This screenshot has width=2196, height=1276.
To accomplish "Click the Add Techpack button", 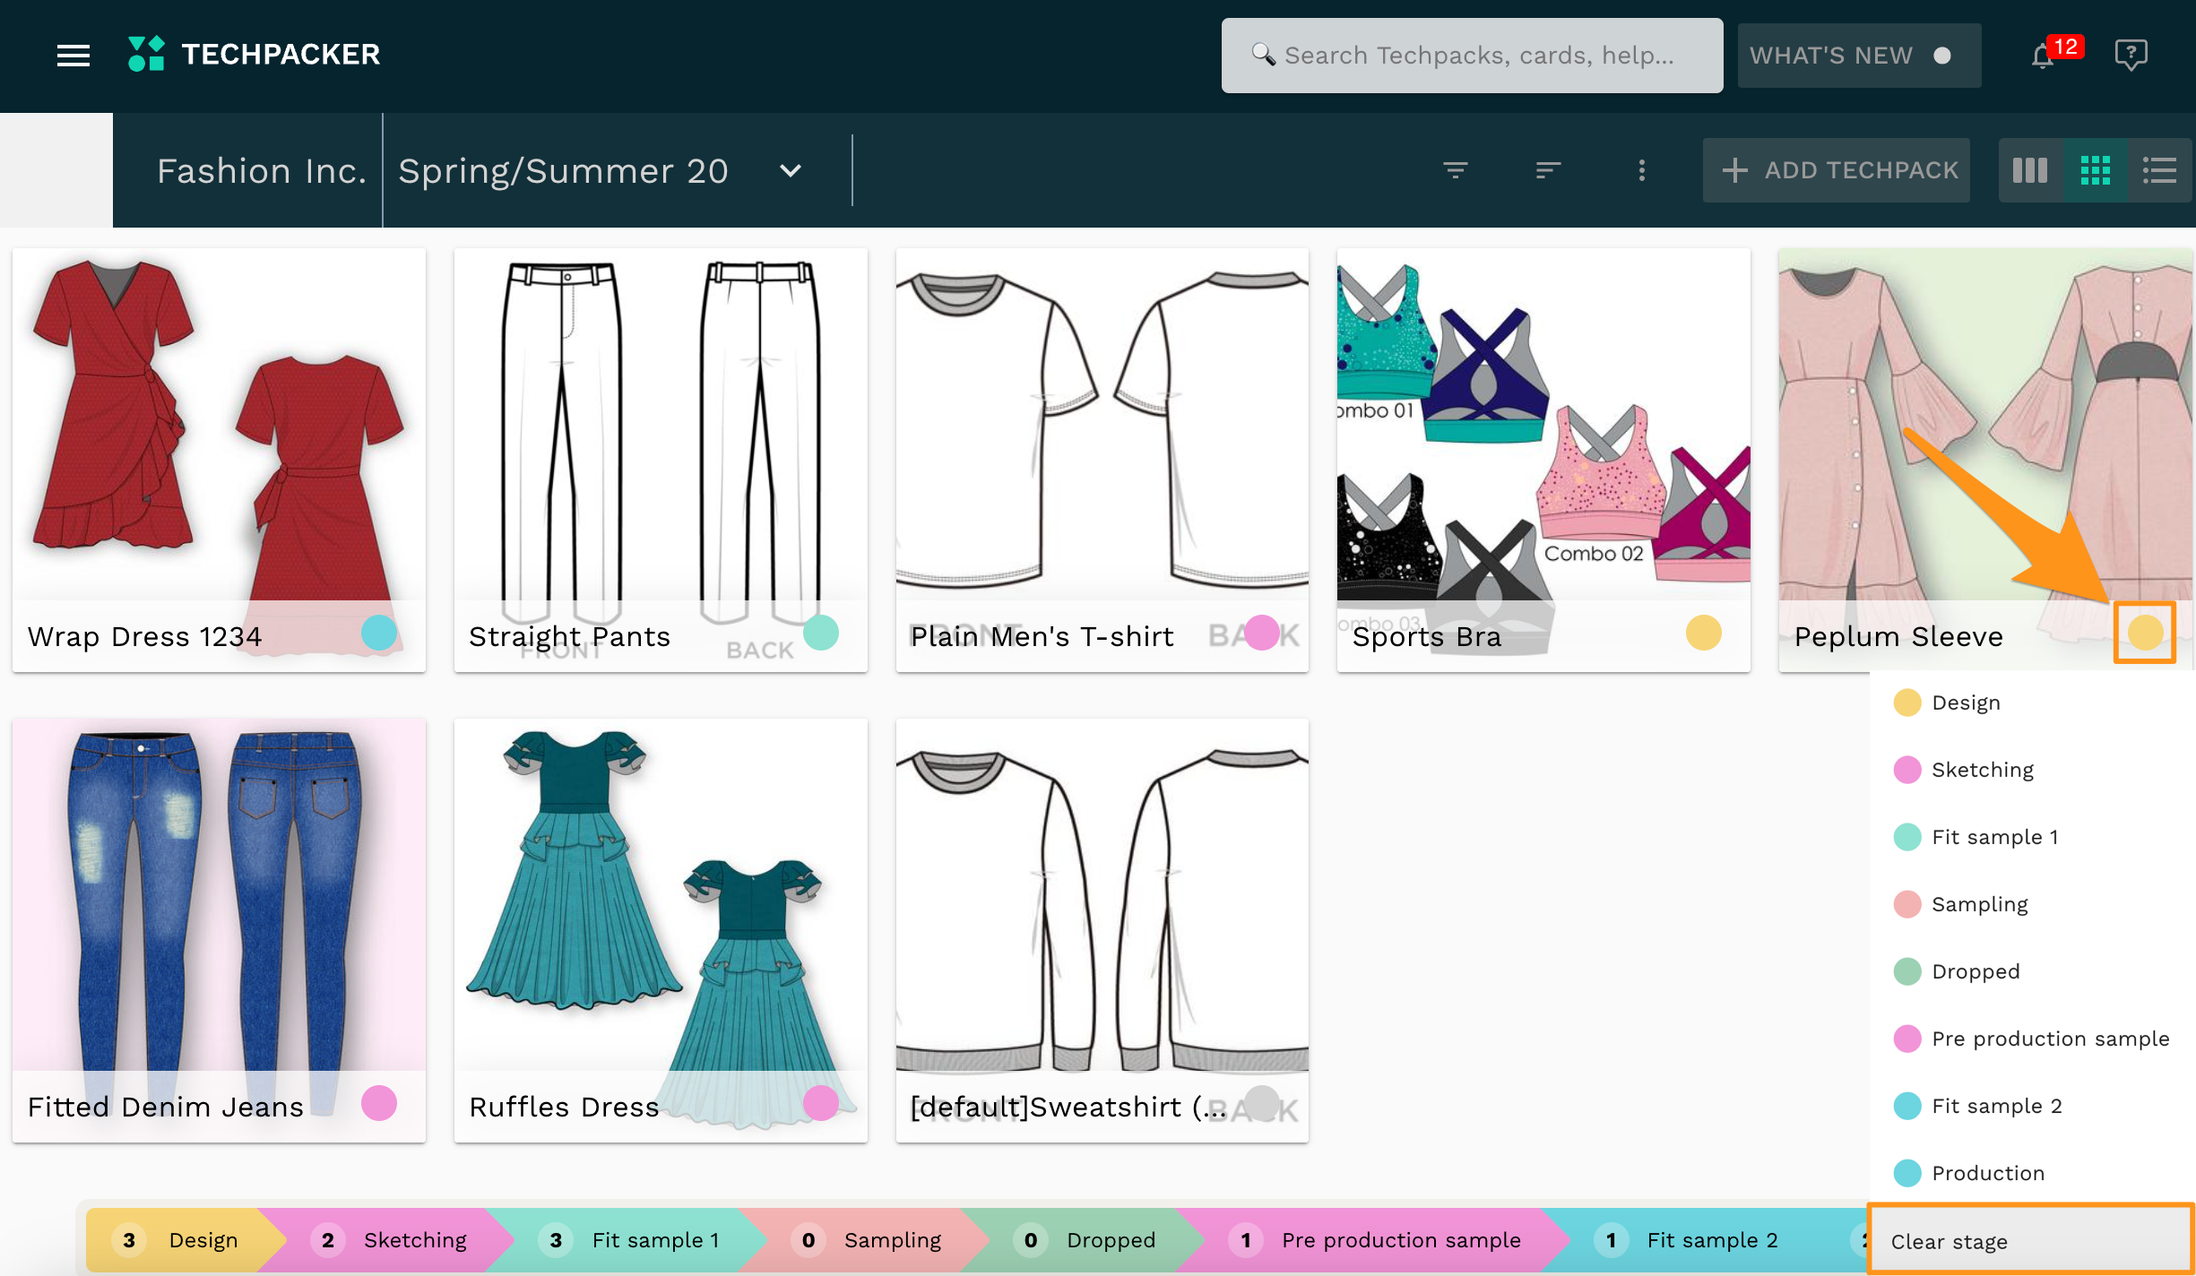I will pyautogui.click(x=1837, y=169).
